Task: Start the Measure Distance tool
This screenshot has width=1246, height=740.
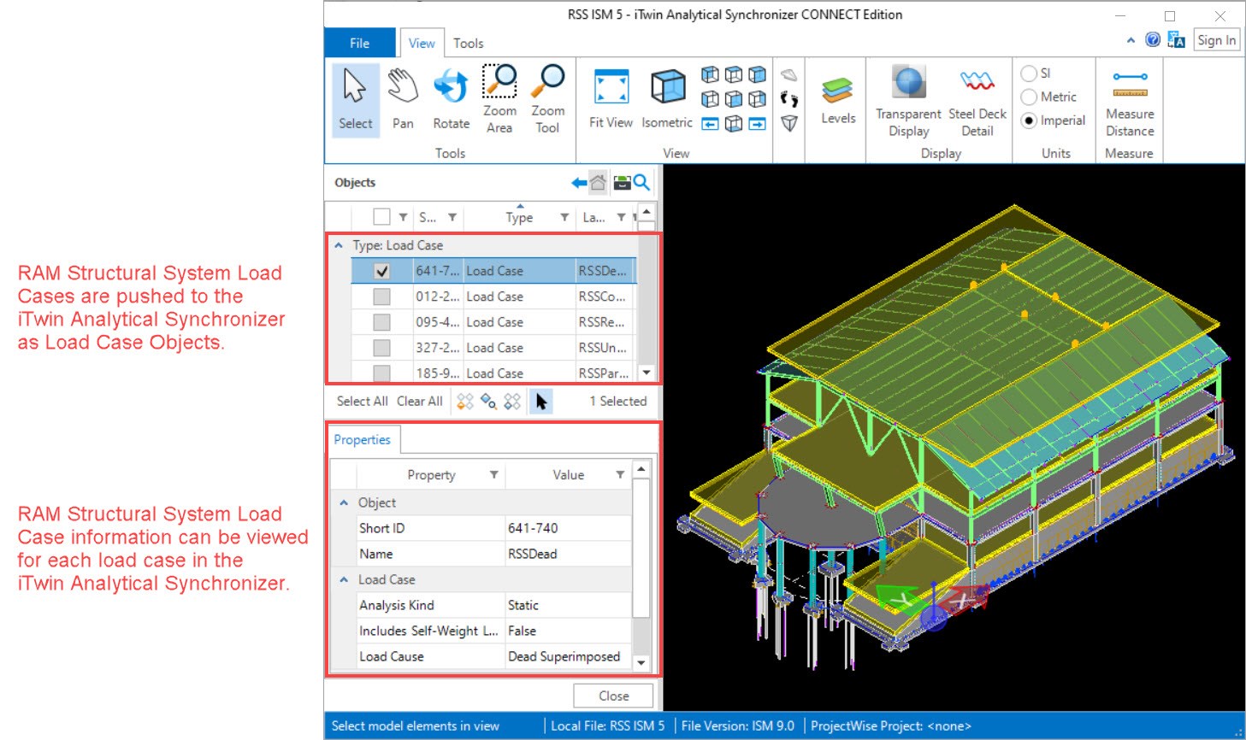Action: coord(1130,104)
